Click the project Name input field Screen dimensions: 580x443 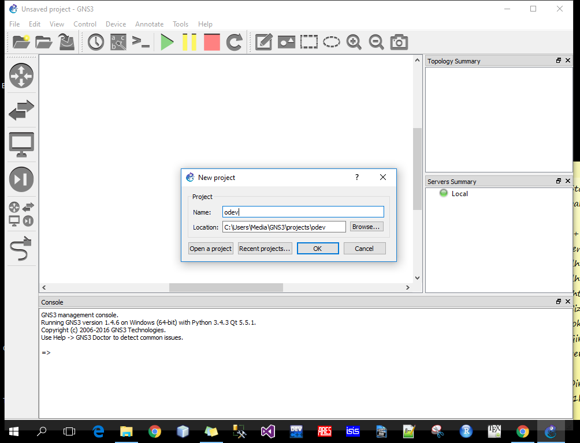pos(303,212)
